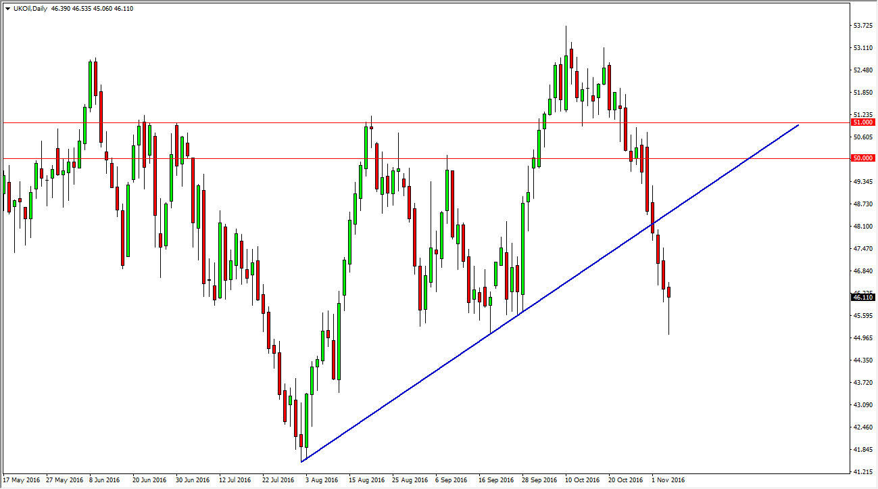This screenshot has height=489, width=878.
Task: Click the 6 Sep 2016 date label
Action: (x=452, y=480)
